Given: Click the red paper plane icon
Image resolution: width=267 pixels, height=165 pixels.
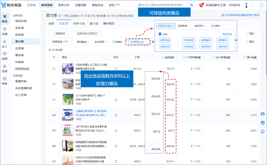Looking at the screenshot, I should (202, 5).
